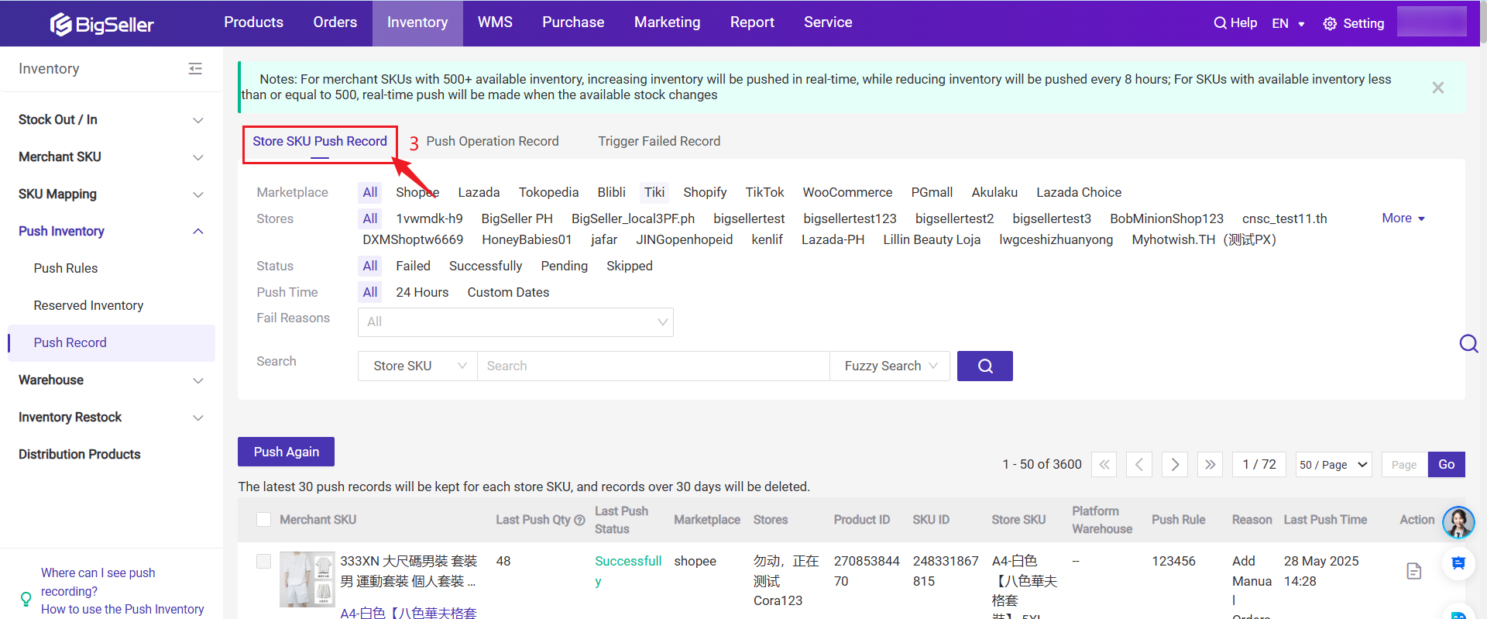Open the Store SKU search type dropdown
This screenshot has width=1487, height=619.
coord(417,366)
